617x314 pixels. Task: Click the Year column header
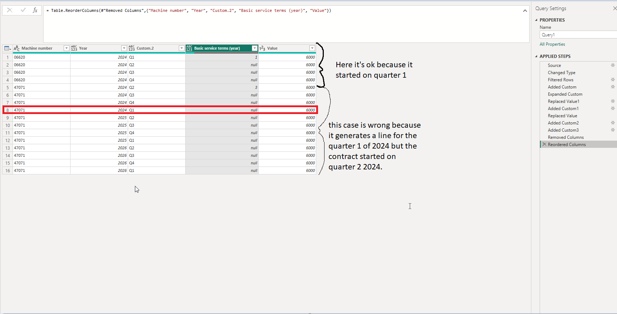click(99, 48)
